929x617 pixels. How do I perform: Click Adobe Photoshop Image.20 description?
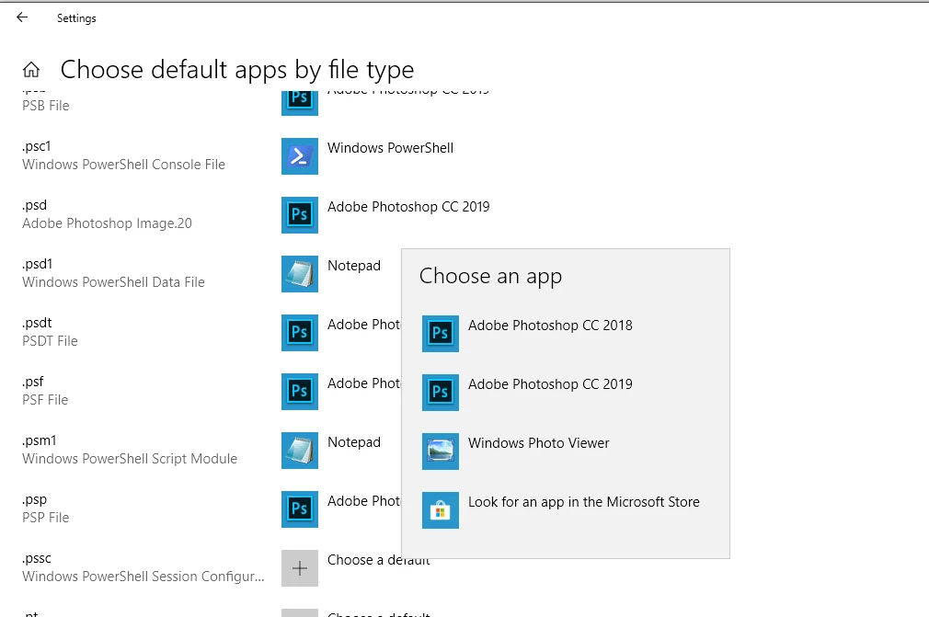(x=108, y=223)
